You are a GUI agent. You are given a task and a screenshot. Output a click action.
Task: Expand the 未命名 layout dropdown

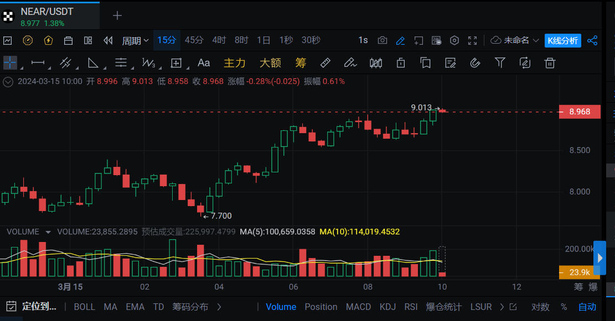pyautogui.click(x=515, y=40)
